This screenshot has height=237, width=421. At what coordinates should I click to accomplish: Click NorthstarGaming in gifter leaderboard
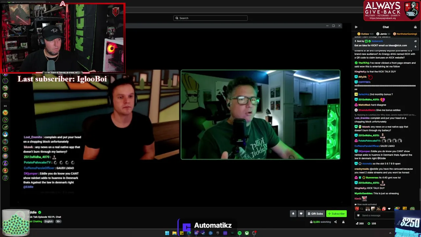click(x=405, y=34)
